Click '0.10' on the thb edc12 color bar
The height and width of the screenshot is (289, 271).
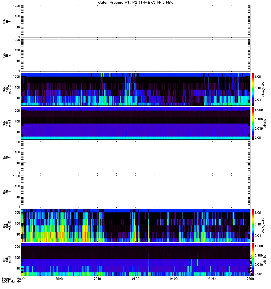pyautogui.click(x=258, y=88)
